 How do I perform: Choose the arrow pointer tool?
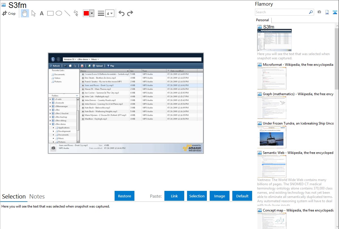pos(33,13)
